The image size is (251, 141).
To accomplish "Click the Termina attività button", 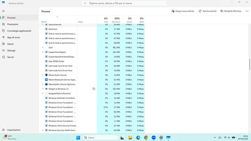I will click(208, 11).
